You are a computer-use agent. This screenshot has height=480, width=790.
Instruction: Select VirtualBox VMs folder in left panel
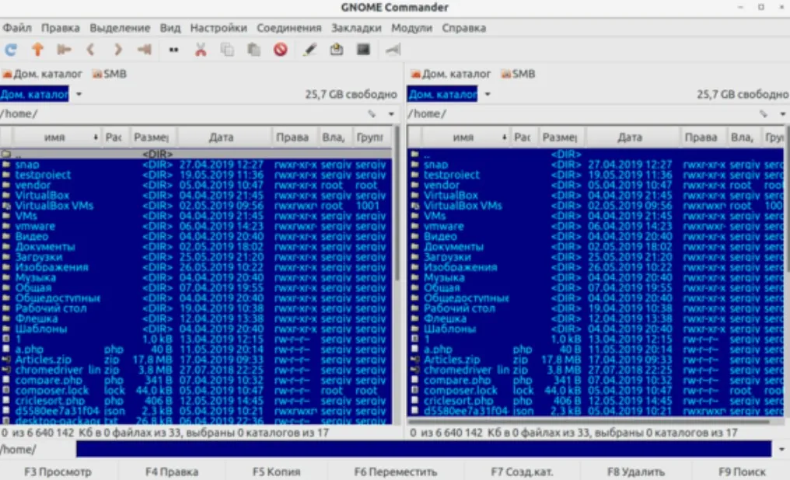click(197, 206)
